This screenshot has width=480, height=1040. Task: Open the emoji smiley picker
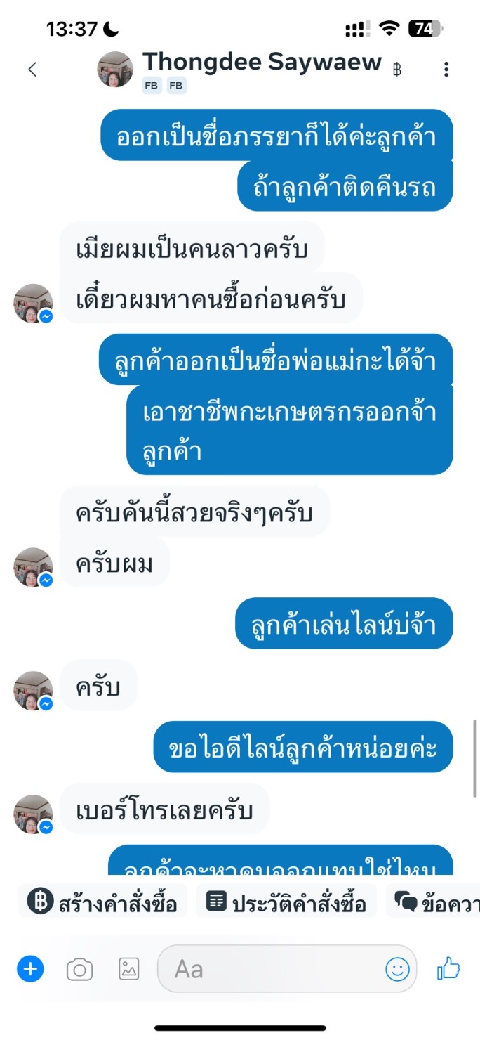397,970
